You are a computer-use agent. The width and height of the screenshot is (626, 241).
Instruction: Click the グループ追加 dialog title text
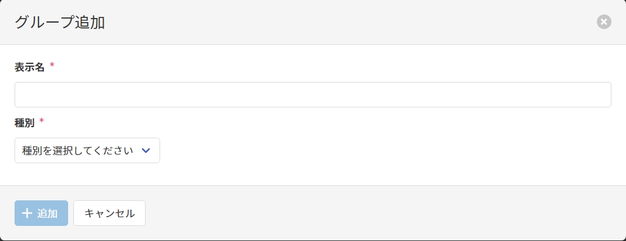[59, 22]
